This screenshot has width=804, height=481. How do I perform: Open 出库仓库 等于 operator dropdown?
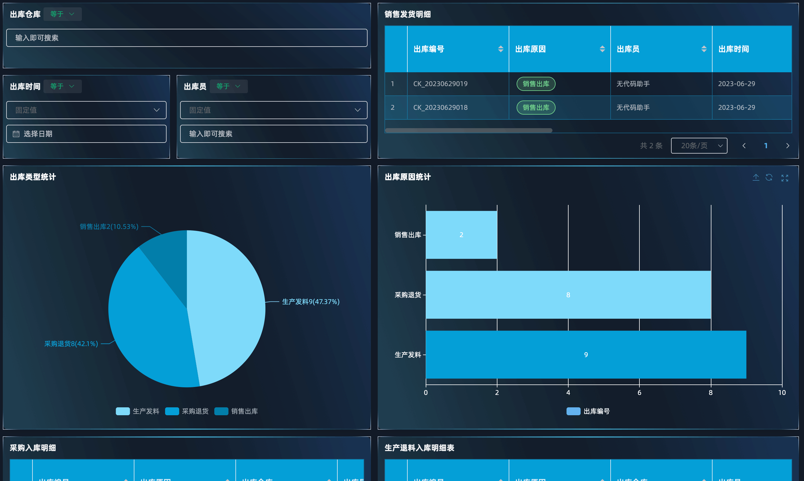(63, 14)
